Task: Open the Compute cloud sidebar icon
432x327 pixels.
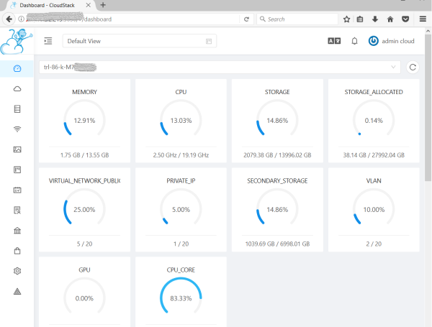Action: coord(17,88)
